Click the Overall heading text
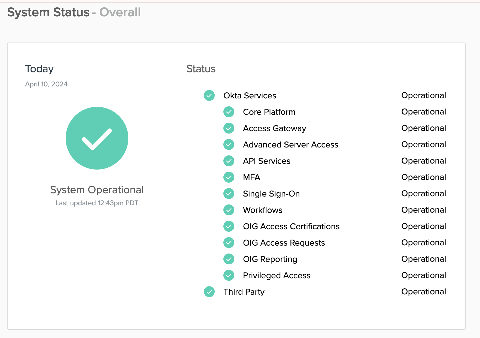This screenshot has width=480, height=338. pos(120,13)
